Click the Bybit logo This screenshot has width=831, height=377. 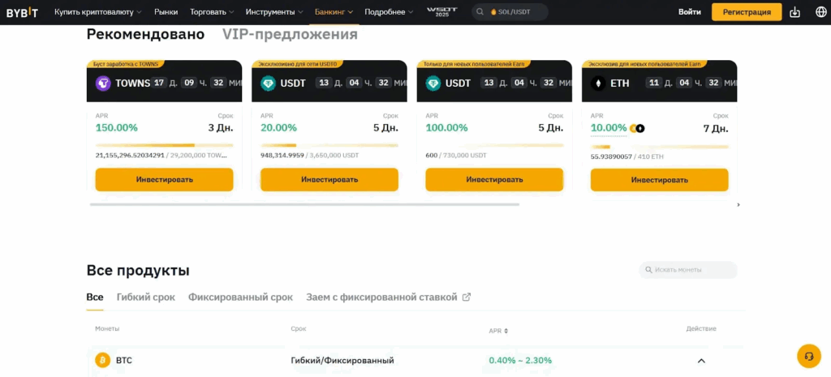tap(22, 12)
